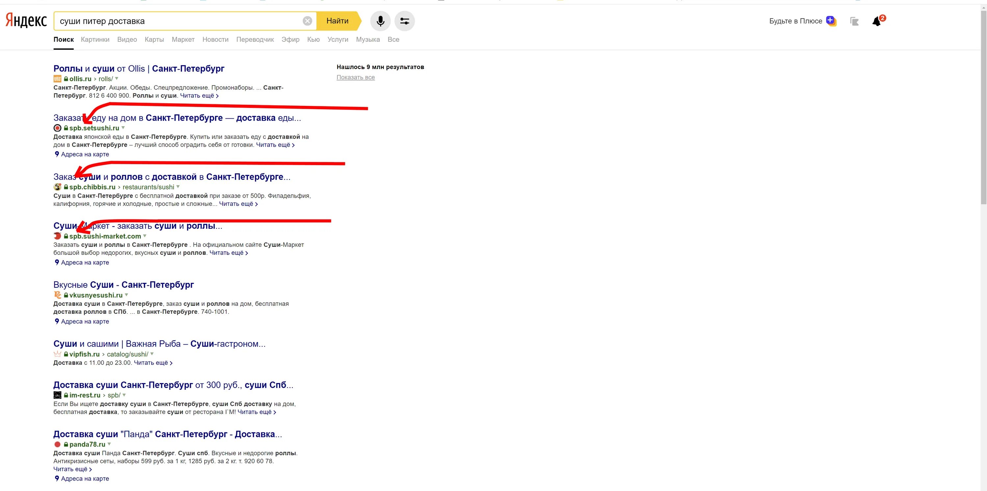This screenshot has height=491, width=987.
Task: Open the collections bookmark icon
Action: click(854, 21)
